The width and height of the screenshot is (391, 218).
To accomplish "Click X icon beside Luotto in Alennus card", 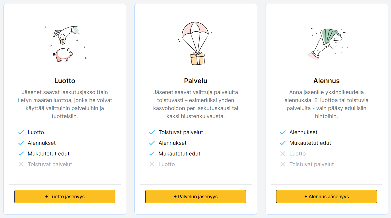I will click(283, 154).
